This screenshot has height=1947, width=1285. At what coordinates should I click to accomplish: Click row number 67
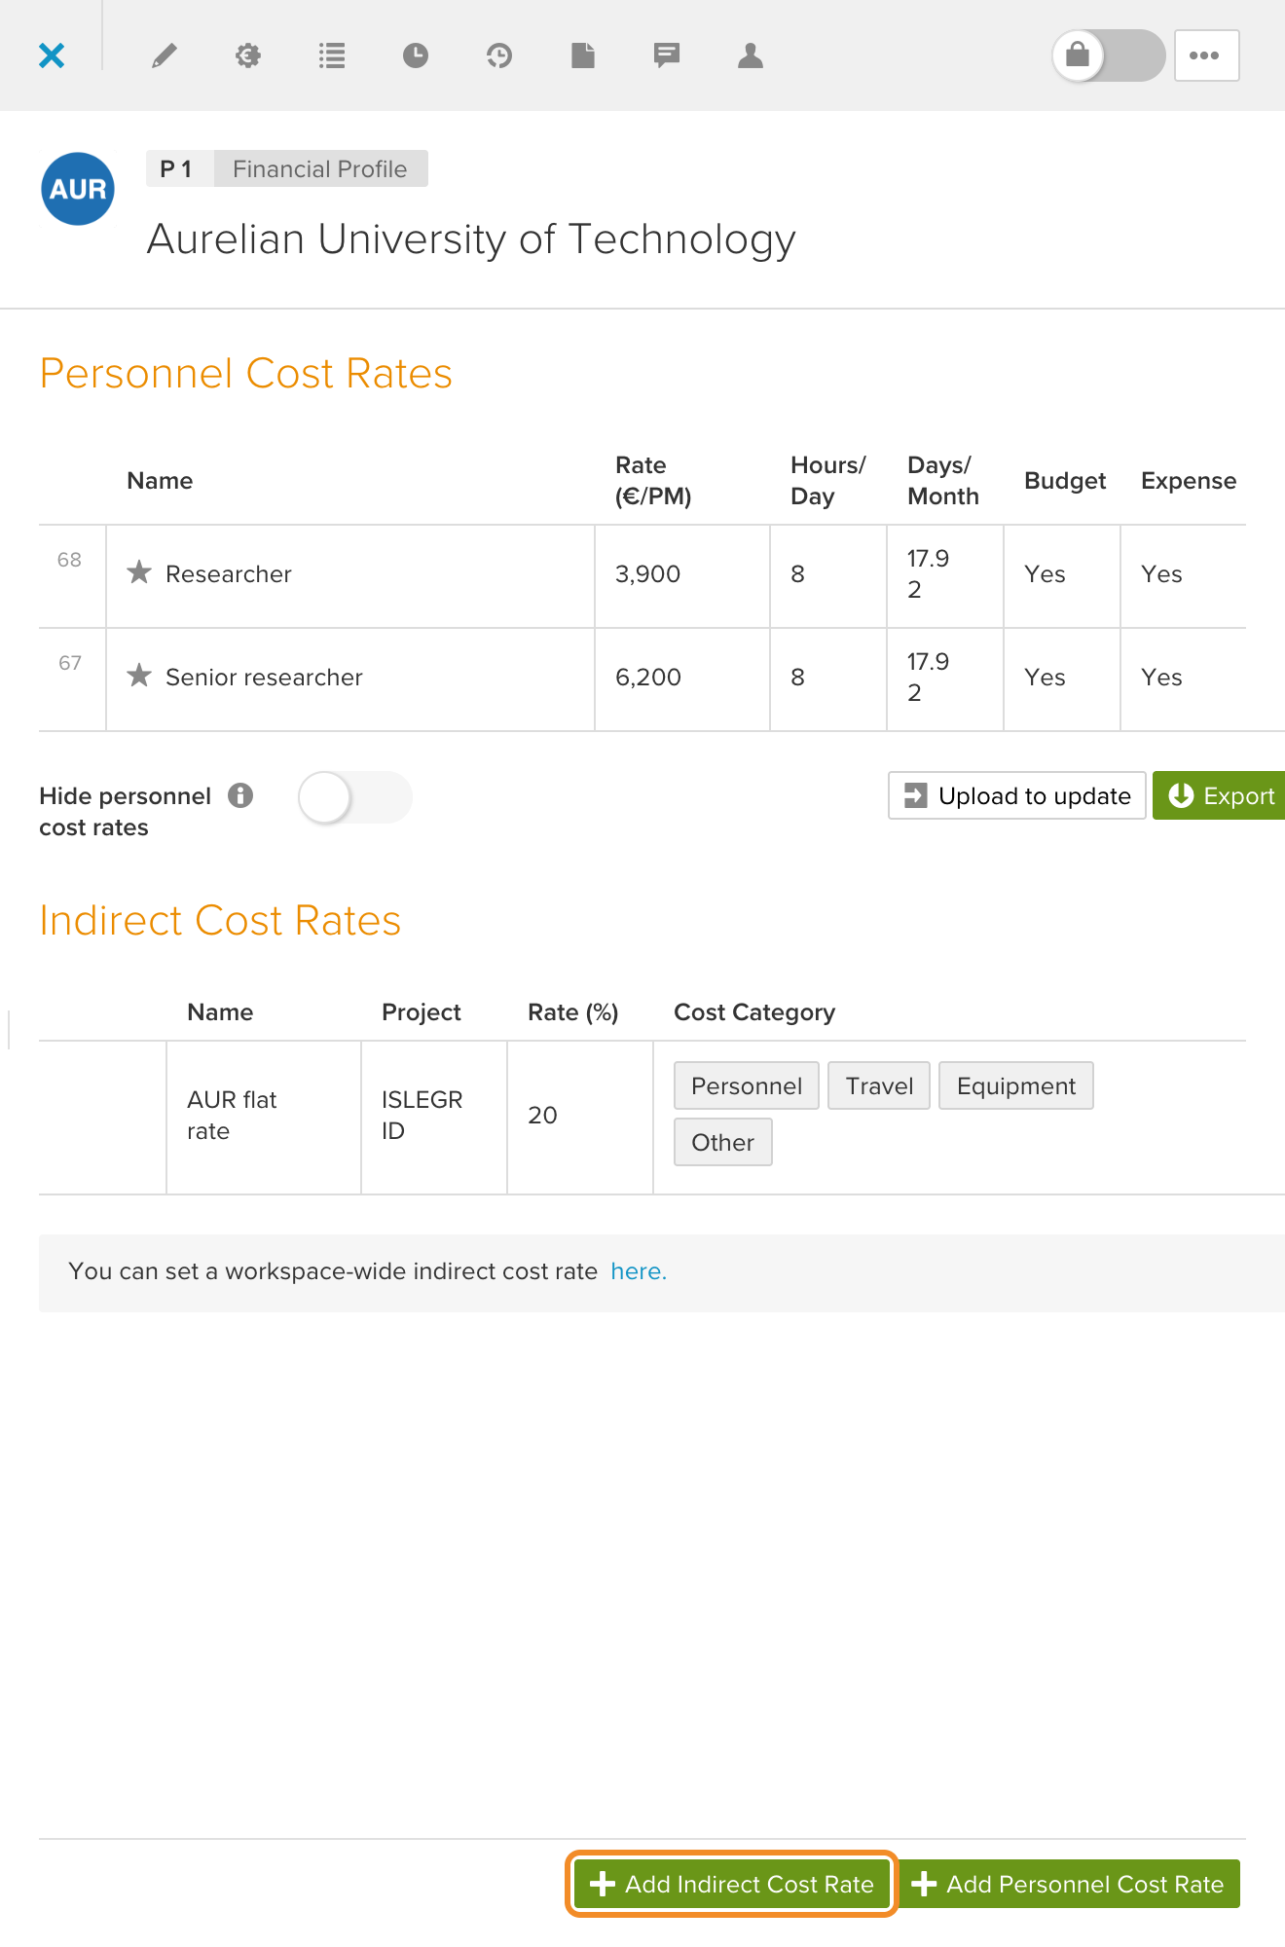tap(70, 663)
